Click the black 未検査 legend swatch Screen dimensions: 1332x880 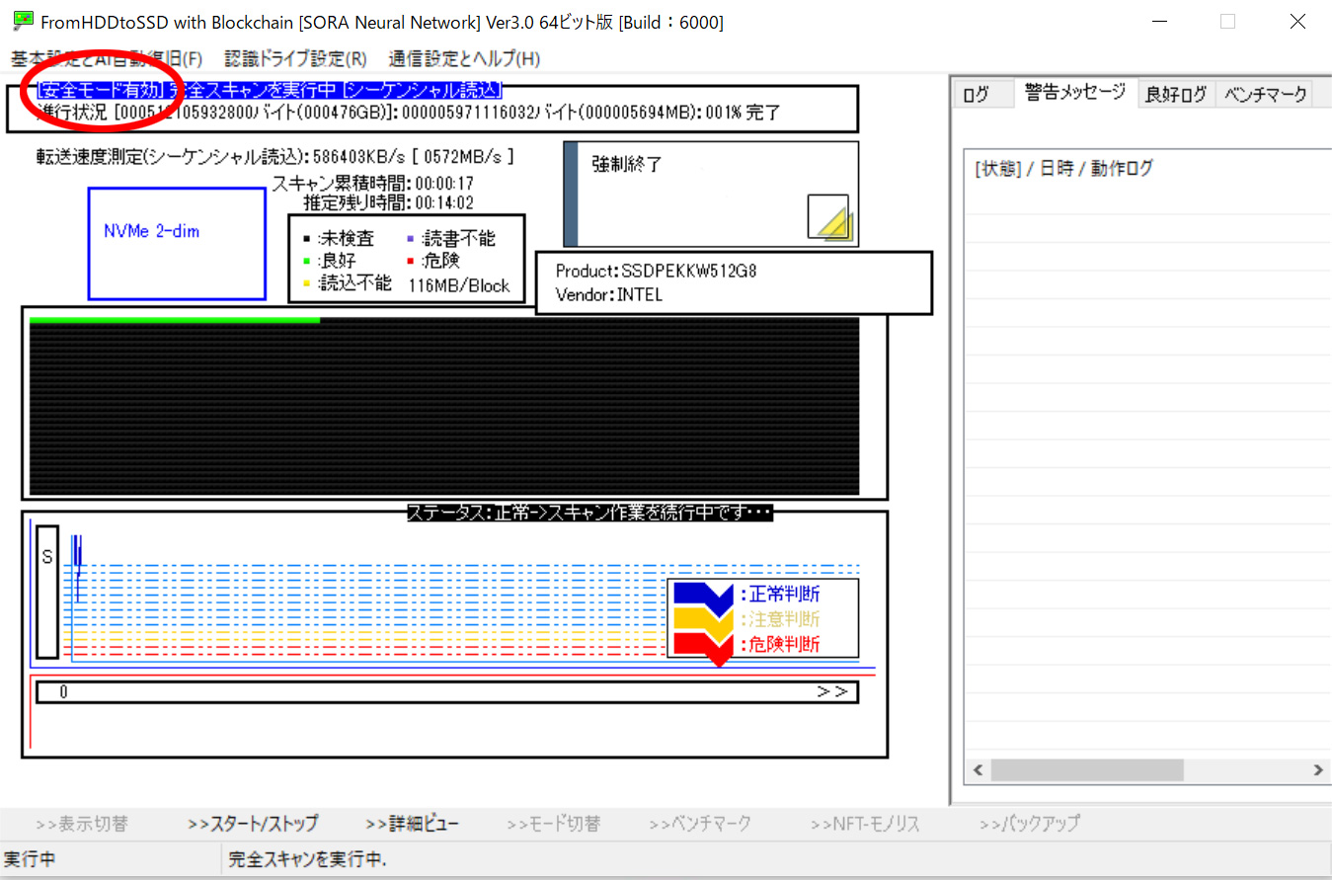(306, 239)
